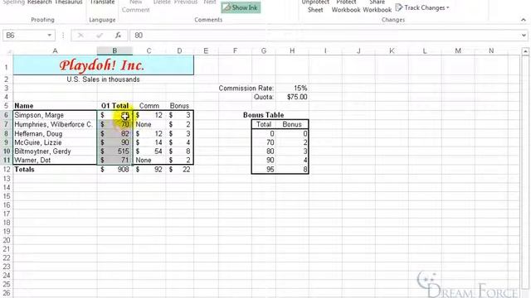Click the Playdoh! Inc. title cell
This screenshot has height=298, width=531.
[103, 65]
